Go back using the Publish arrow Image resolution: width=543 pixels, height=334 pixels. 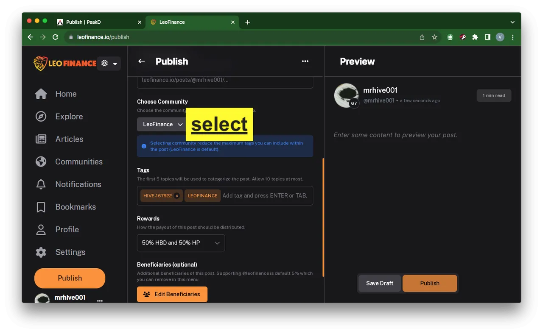click(x=142, y=61)
